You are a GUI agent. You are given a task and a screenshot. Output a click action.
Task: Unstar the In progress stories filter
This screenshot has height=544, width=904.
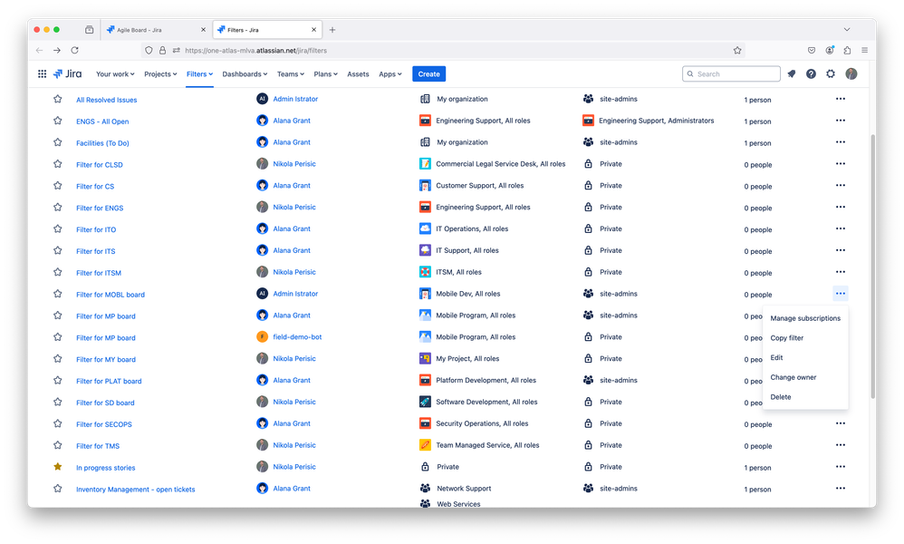(x=57, y=467)
